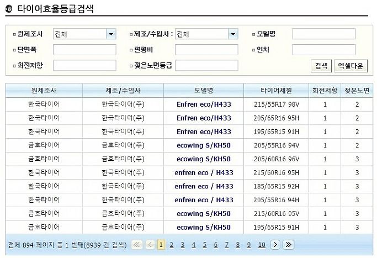This screenshot has width=377, height=258.
Task: Open ecowing S/KH50 205/60R16 96V model link
Action: point(204,159)
